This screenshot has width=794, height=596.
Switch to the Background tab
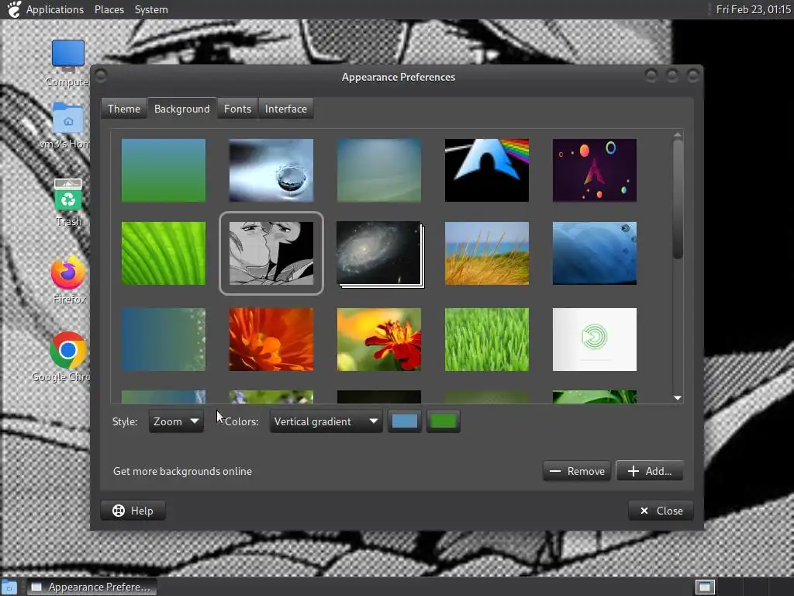(181, 109)
